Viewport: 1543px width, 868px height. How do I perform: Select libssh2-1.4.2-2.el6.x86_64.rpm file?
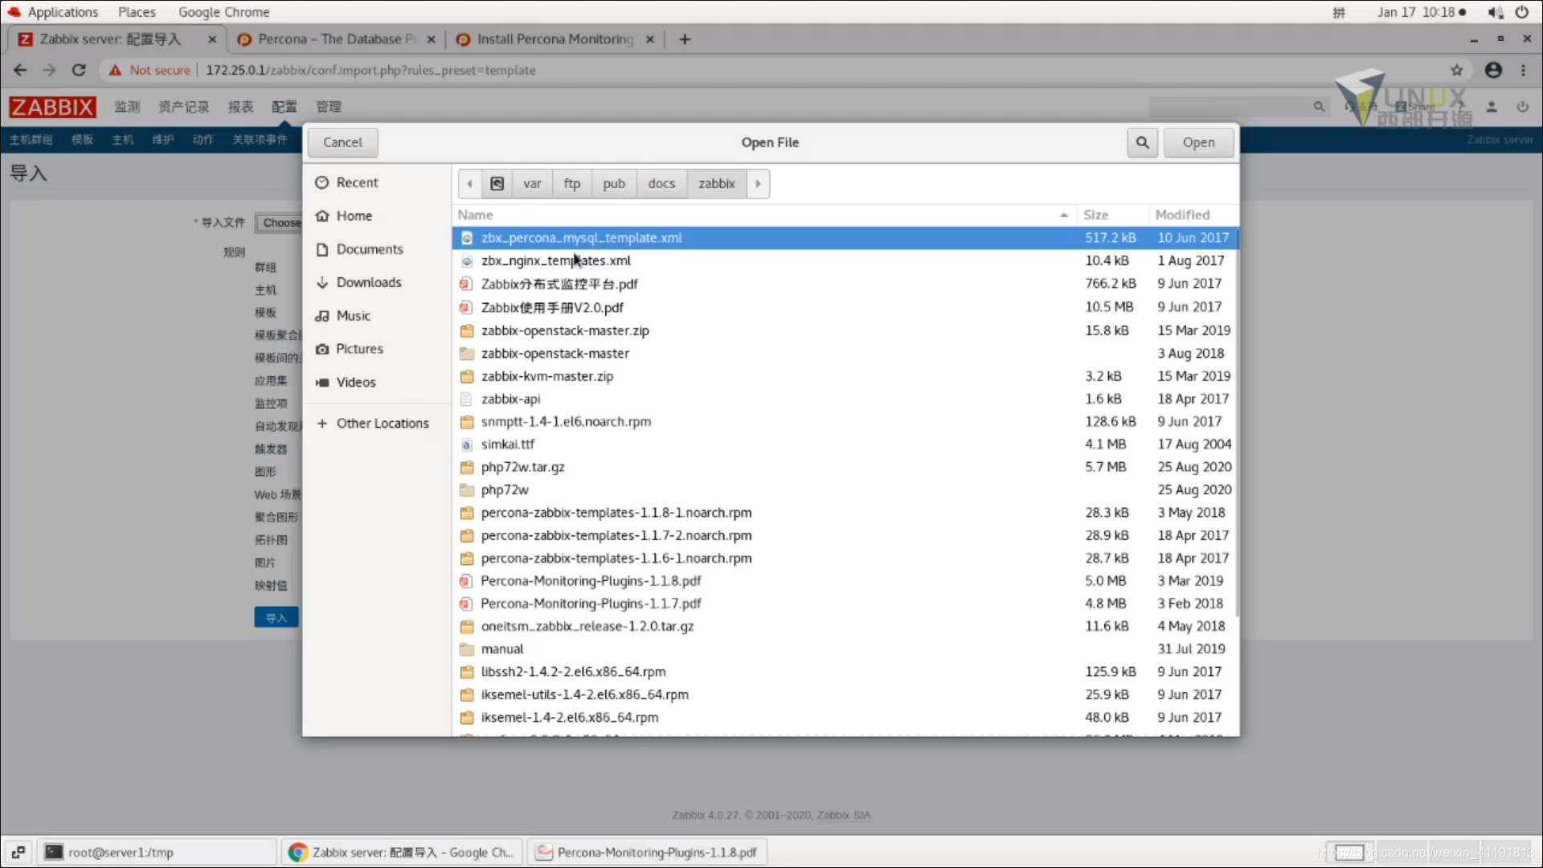point(845,672)
